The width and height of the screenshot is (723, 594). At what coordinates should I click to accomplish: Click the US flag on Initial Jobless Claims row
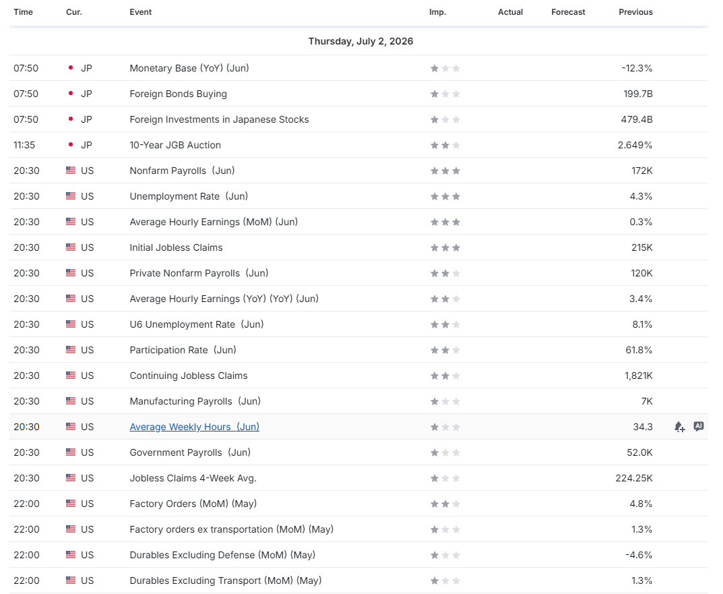pos(71,247)
